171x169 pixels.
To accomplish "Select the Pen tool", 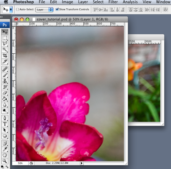I will coord(5,118).
